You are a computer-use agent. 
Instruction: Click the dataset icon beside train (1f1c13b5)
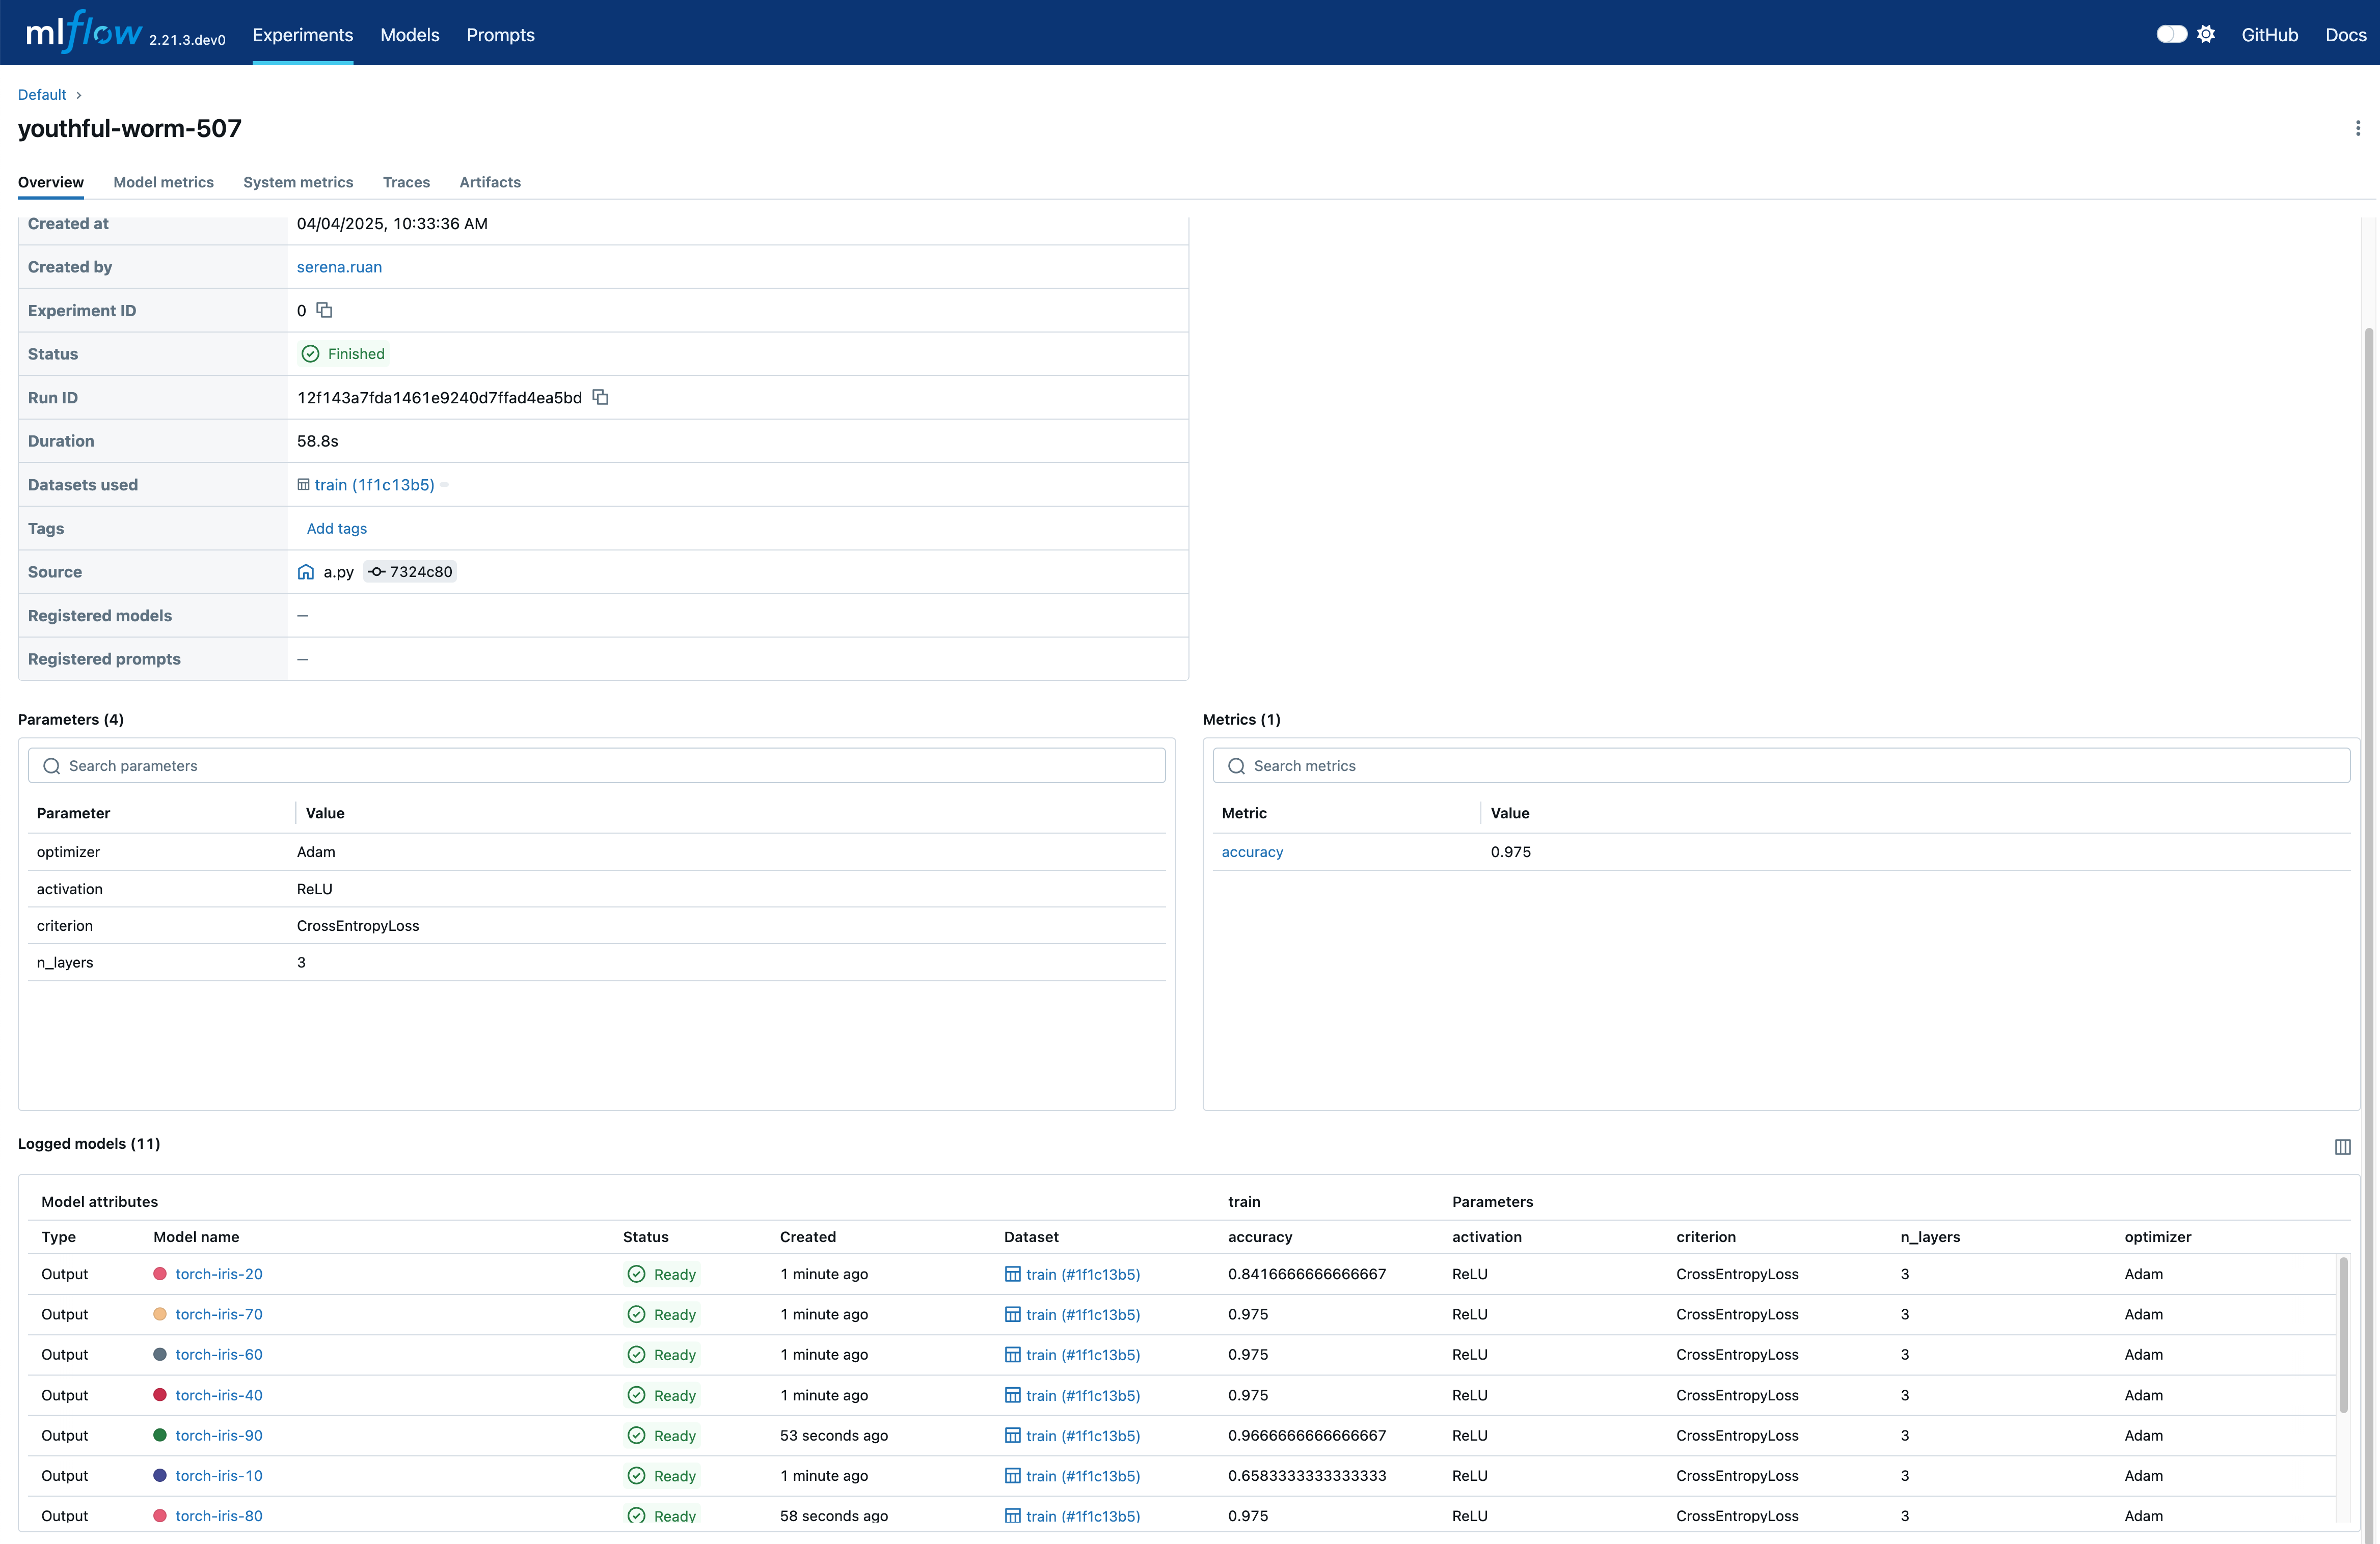[304, 485]
